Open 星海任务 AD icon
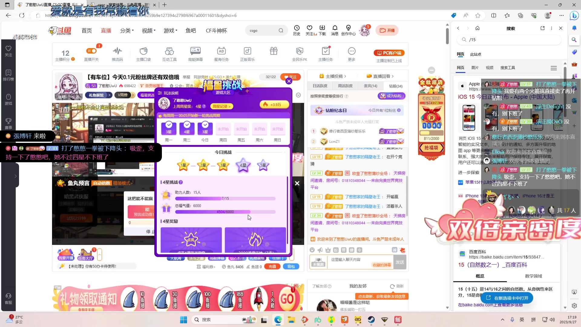The width and height of the screenshot is (581, 327). point(222,54)
